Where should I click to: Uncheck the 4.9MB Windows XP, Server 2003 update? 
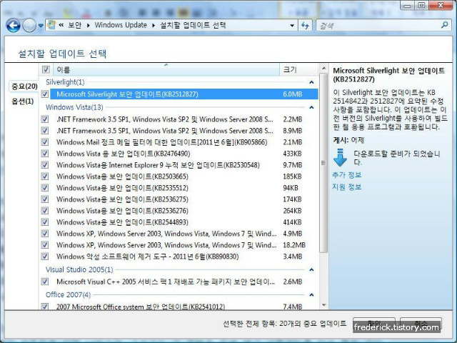(x=45, y=234)
